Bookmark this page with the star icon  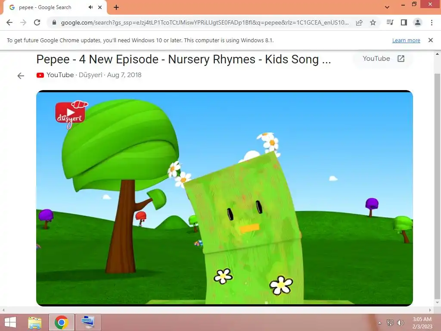373,22
